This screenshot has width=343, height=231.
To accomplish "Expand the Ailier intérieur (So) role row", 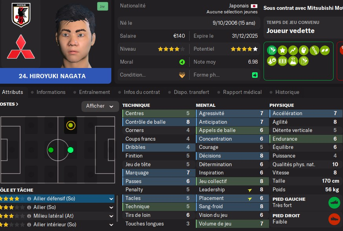I will pos(111,225).
